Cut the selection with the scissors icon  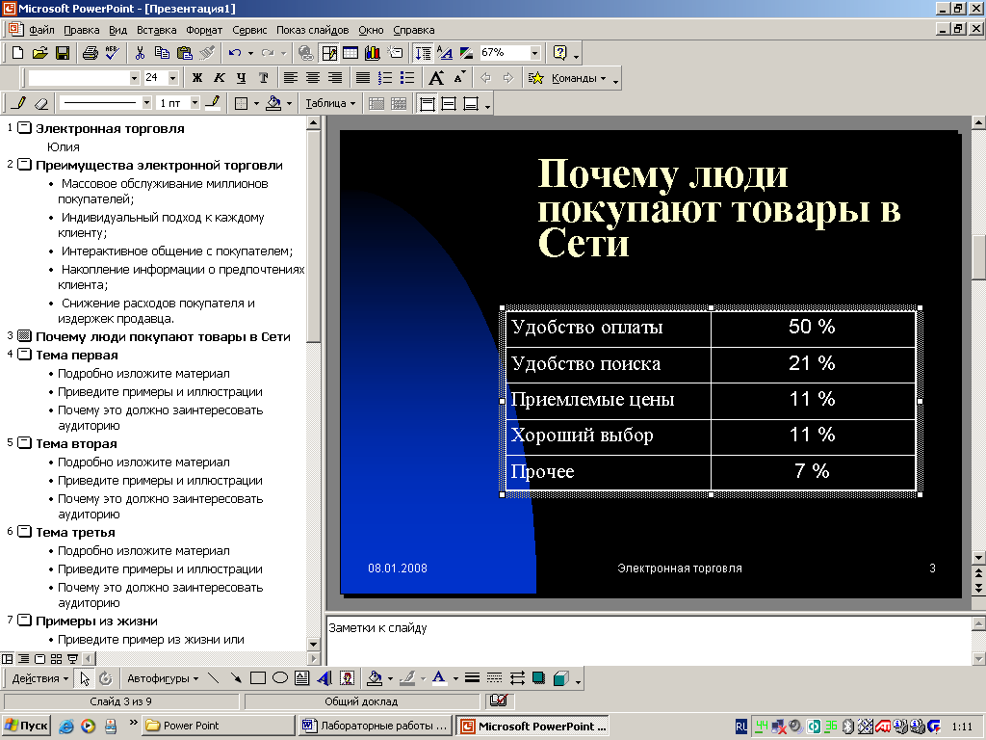point(140,54)
